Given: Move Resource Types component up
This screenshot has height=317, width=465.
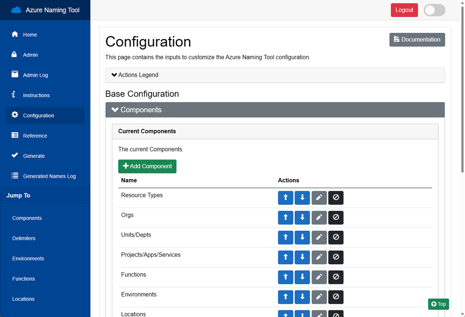Looking at the screenshot, I should 286,198.
